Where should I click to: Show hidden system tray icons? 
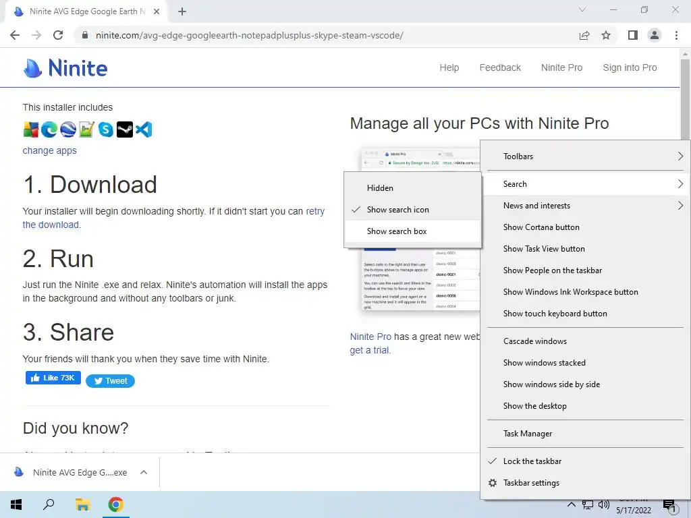(571, 505)
